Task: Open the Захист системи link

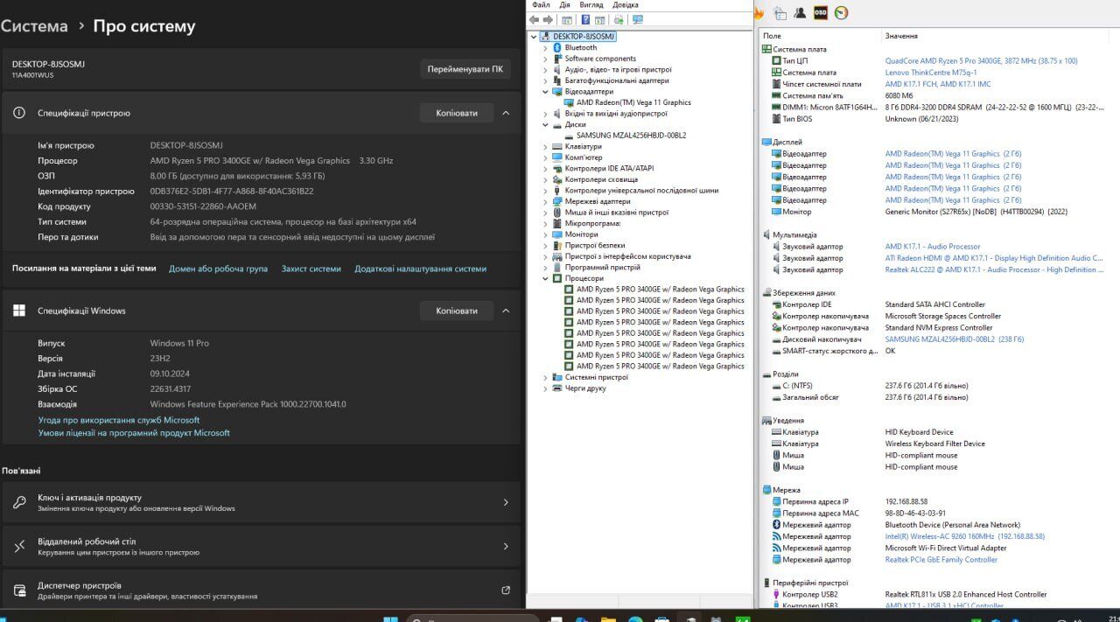Action: click(311, 269)
